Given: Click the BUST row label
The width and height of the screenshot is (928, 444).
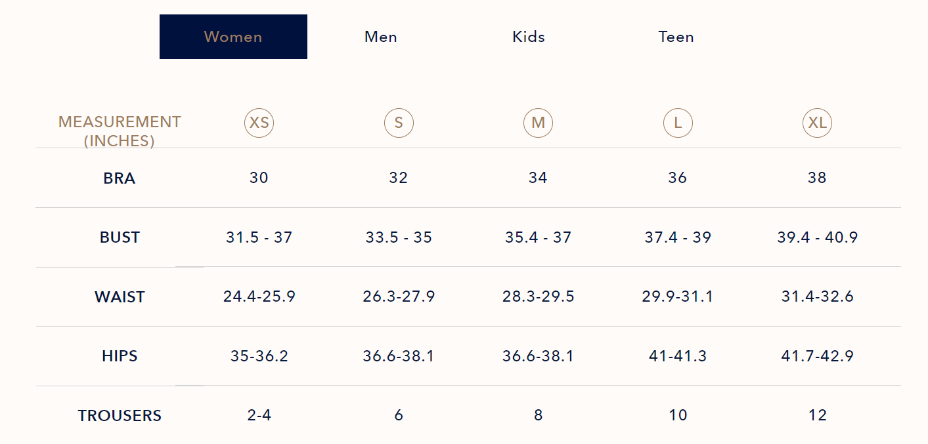Looking at the screenshot, I should click(120, 237).
